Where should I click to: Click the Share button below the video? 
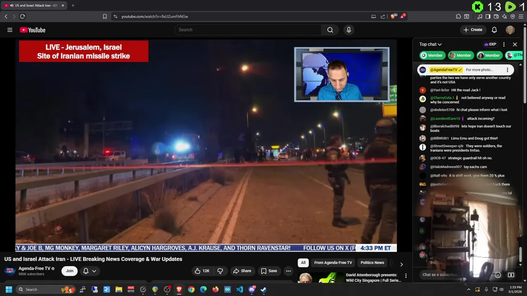pos(242,271)
